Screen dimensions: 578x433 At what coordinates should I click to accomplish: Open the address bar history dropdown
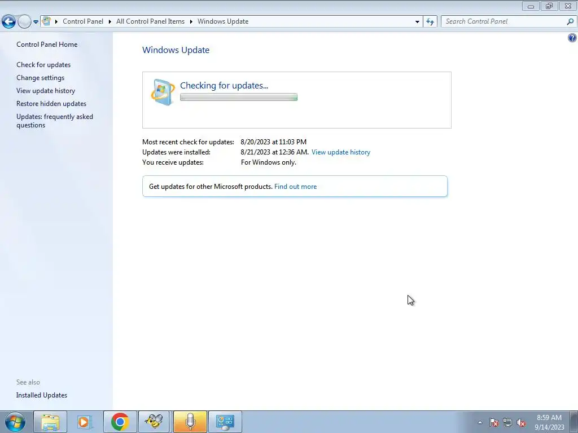coord(417,22)
